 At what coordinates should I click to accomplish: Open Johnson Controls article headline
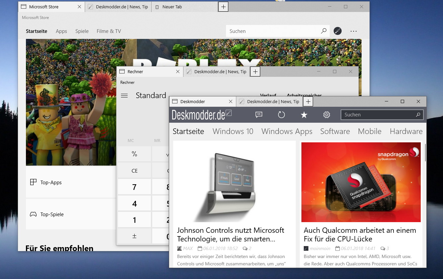231,234
